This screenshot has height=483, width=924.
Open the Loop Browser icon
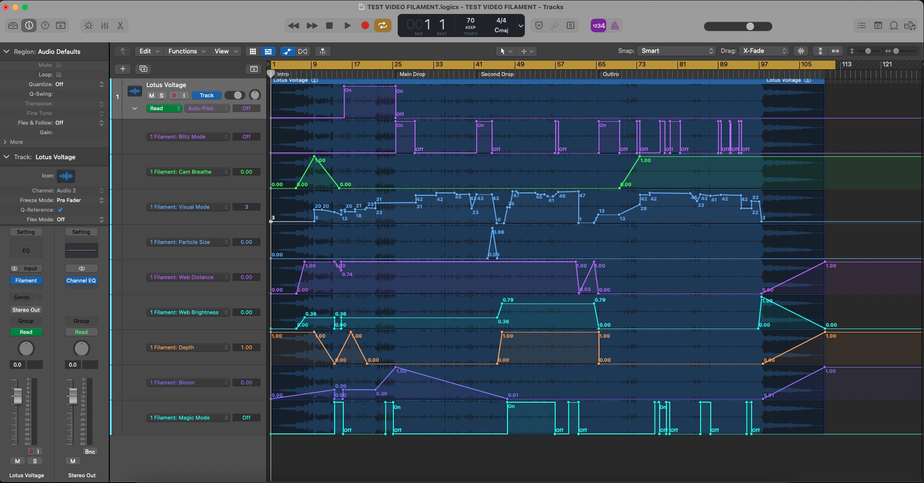point(894,25)
